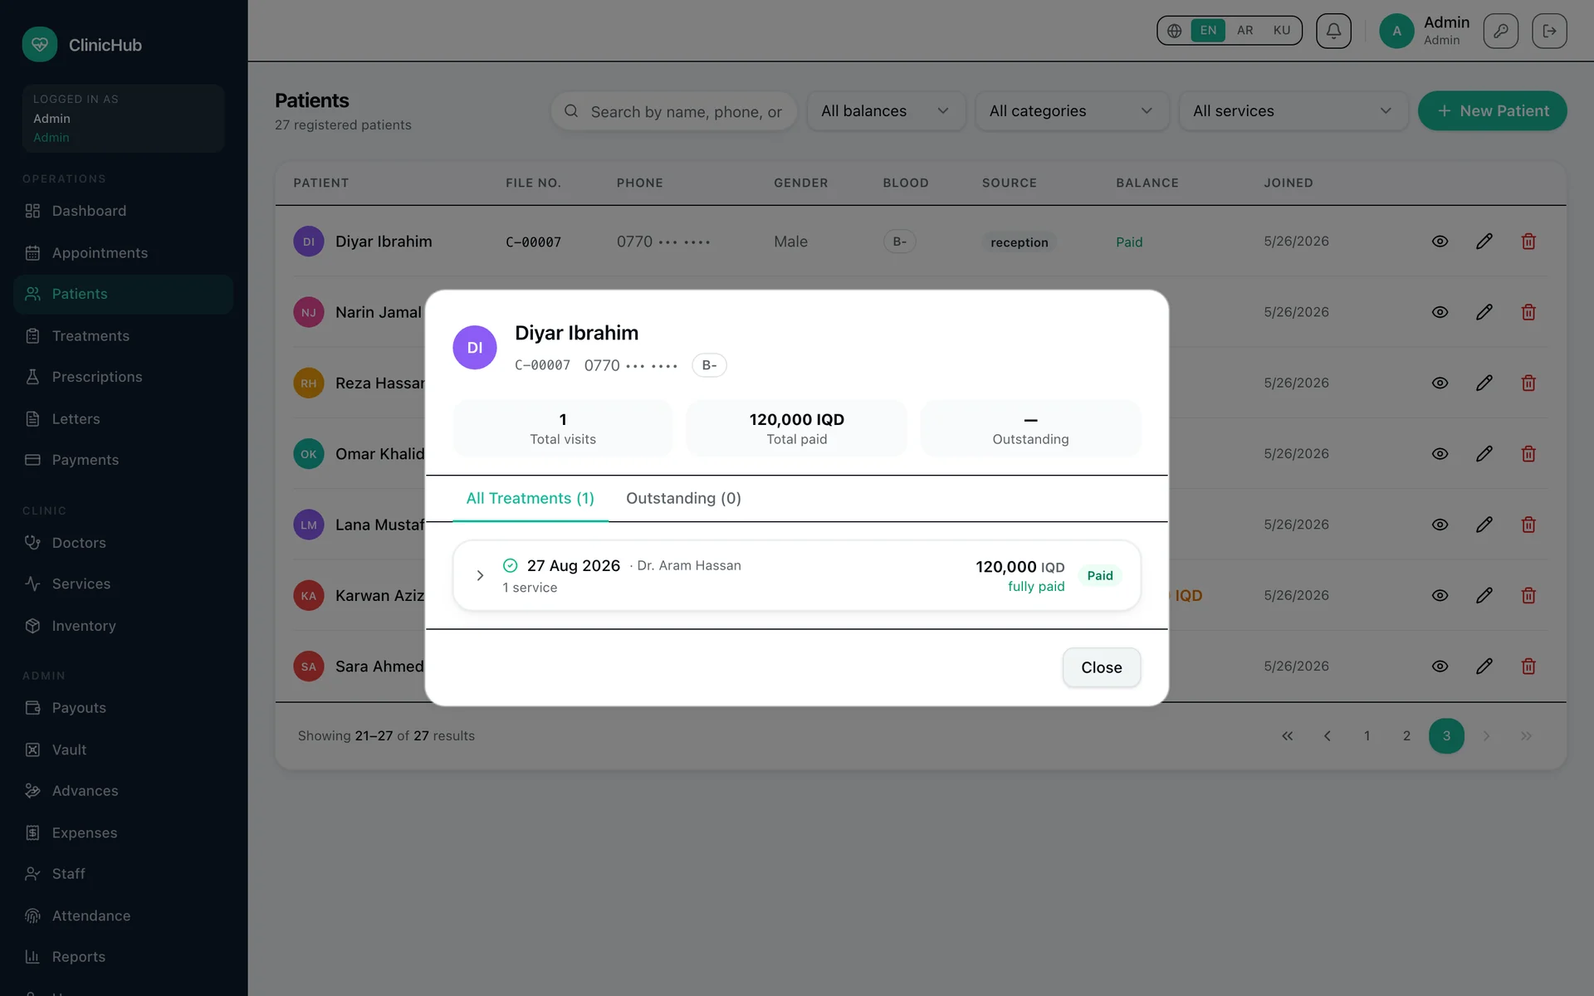Click the Paid status badge in dialog
Screen dimensions: 1594x996
(1100, 575)
